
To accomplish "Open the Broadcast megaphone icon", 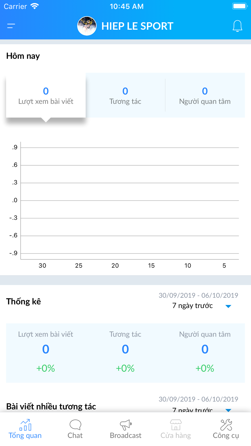I will click(125, 425).
